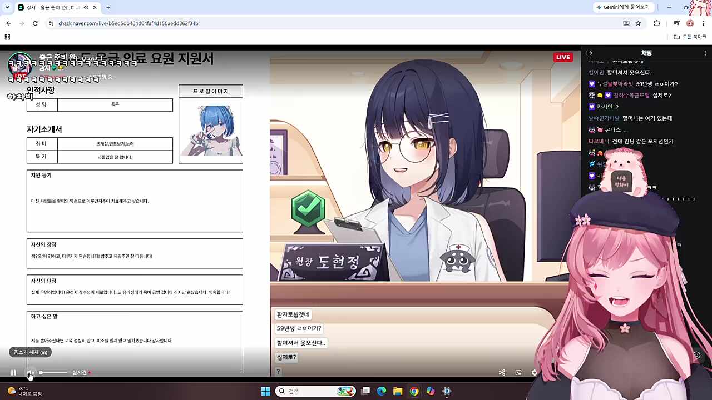Pause the live stream playback
The image size is (712, 400).
point(13,373)
